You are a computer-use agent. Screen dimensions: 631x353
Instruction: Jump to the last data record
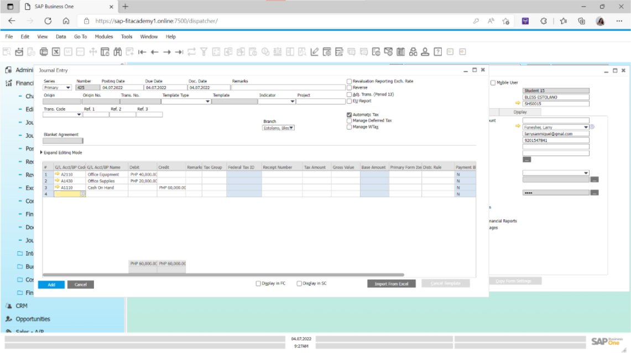[x=179, y=52]
